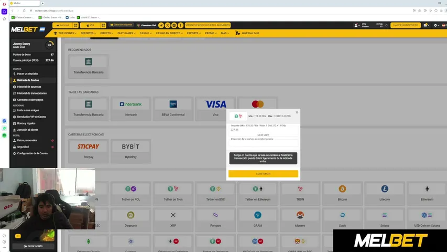The height and width of the screenshot is (252, 447).
Task: Open Seguridad in sidebar
Action: (x=23, y=147)
